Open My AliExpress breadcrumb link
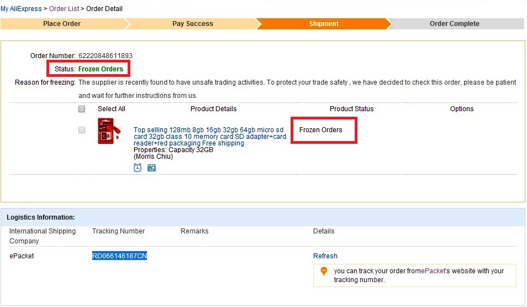The width and height of the screenshot is (527, 307). tap(21, 9)
